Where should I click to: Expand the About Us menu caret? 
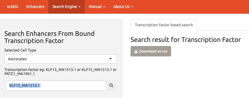coord(132,7)
